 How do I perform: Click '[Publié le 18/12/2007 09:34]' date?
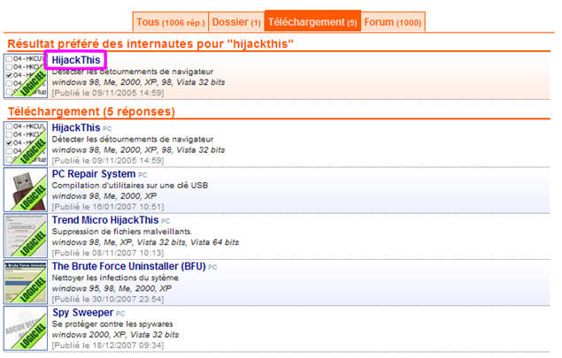(x=108, y=345)
